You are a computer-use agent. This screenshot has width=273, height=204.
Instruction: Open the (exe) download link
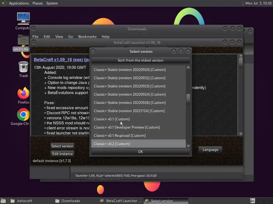tap(78, 59)
